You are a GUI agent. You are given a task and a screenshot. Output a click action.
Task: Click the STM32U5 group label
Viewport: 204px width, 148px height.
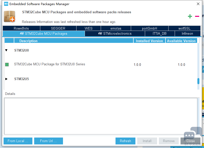pyautogui.click(x=21, y=79)
